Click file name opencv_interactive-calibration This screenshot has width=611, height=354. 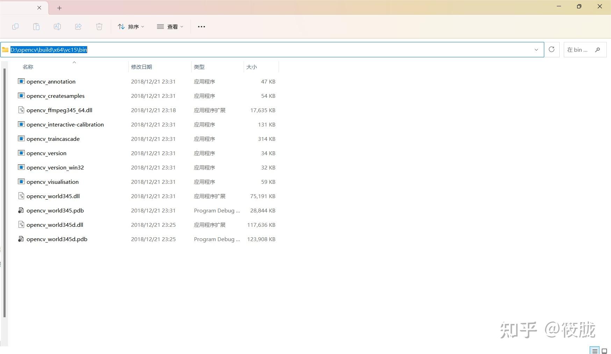coord(65,124)
